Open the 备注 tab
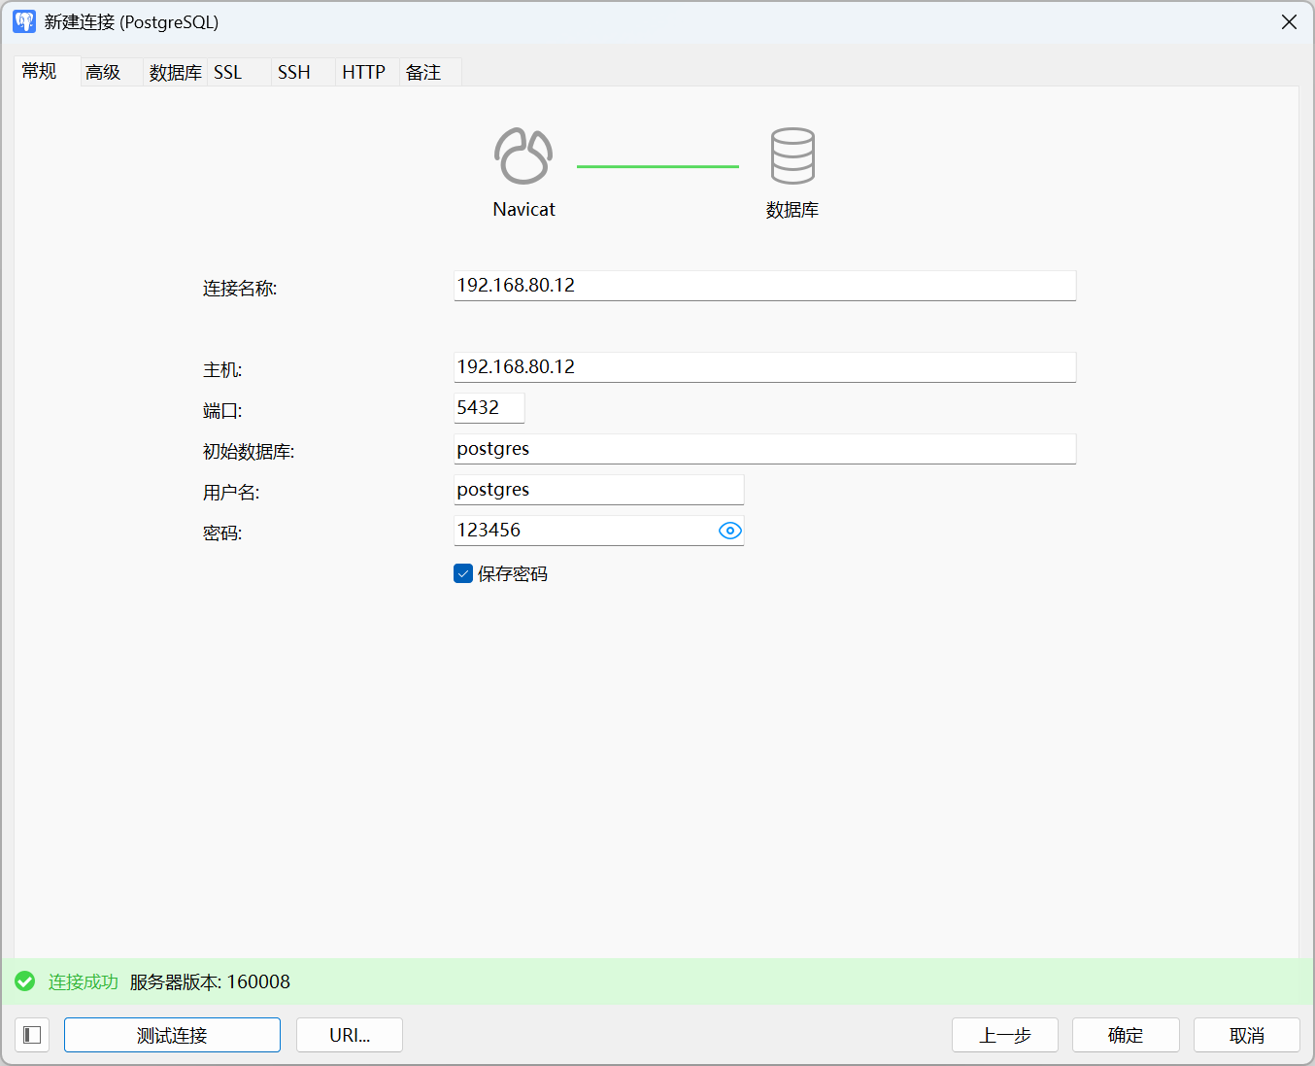1315x1066 pixels. coord(423,72)
